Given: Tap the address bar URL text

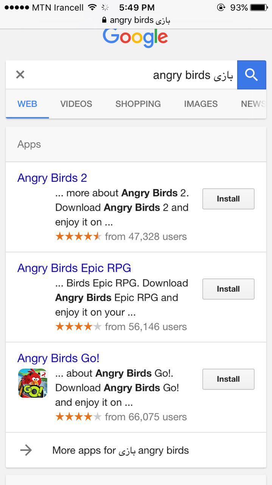Looking at the screenshot, I should 140,20.
